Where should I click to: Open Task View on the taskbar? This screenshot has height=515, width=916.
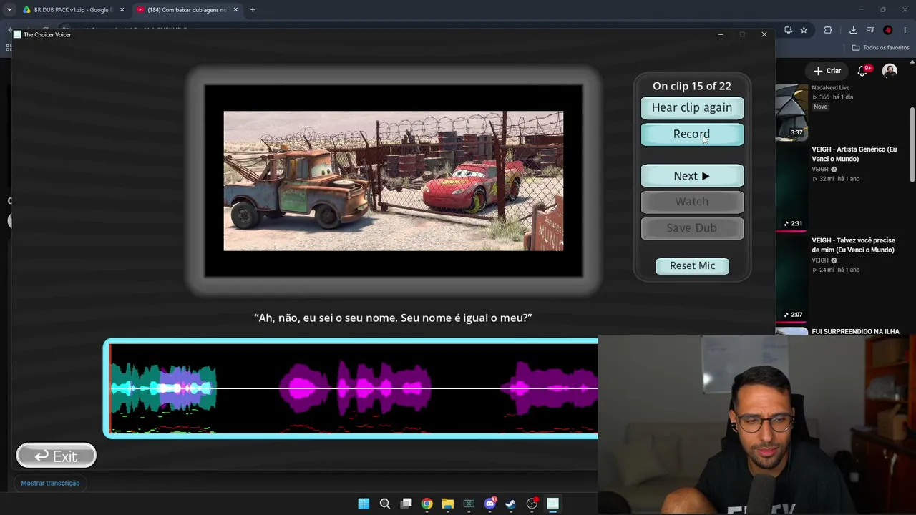pyautogui.click(x=406, y=504)
